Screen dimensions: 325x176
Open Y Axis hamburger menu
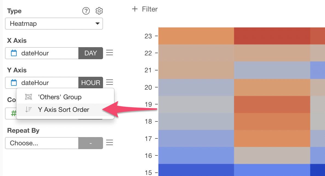click(110, 82)
